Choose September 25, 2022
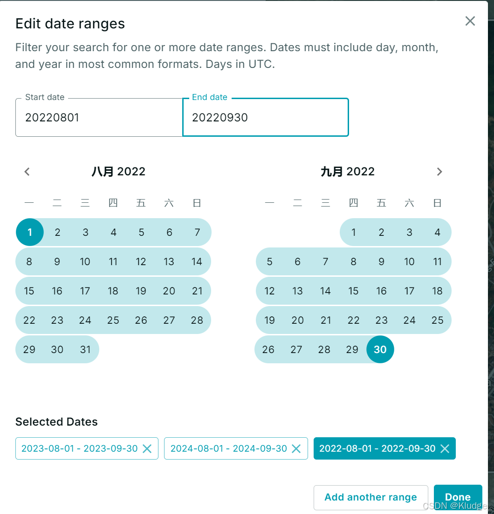The width and height of the screenshot is (494, 514). click(437, 320)
